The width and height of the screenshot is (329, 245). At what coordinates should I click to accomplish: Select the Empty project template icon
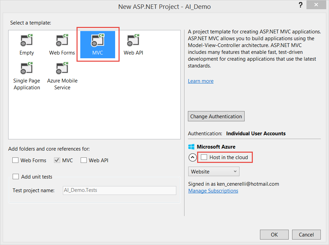27,40
